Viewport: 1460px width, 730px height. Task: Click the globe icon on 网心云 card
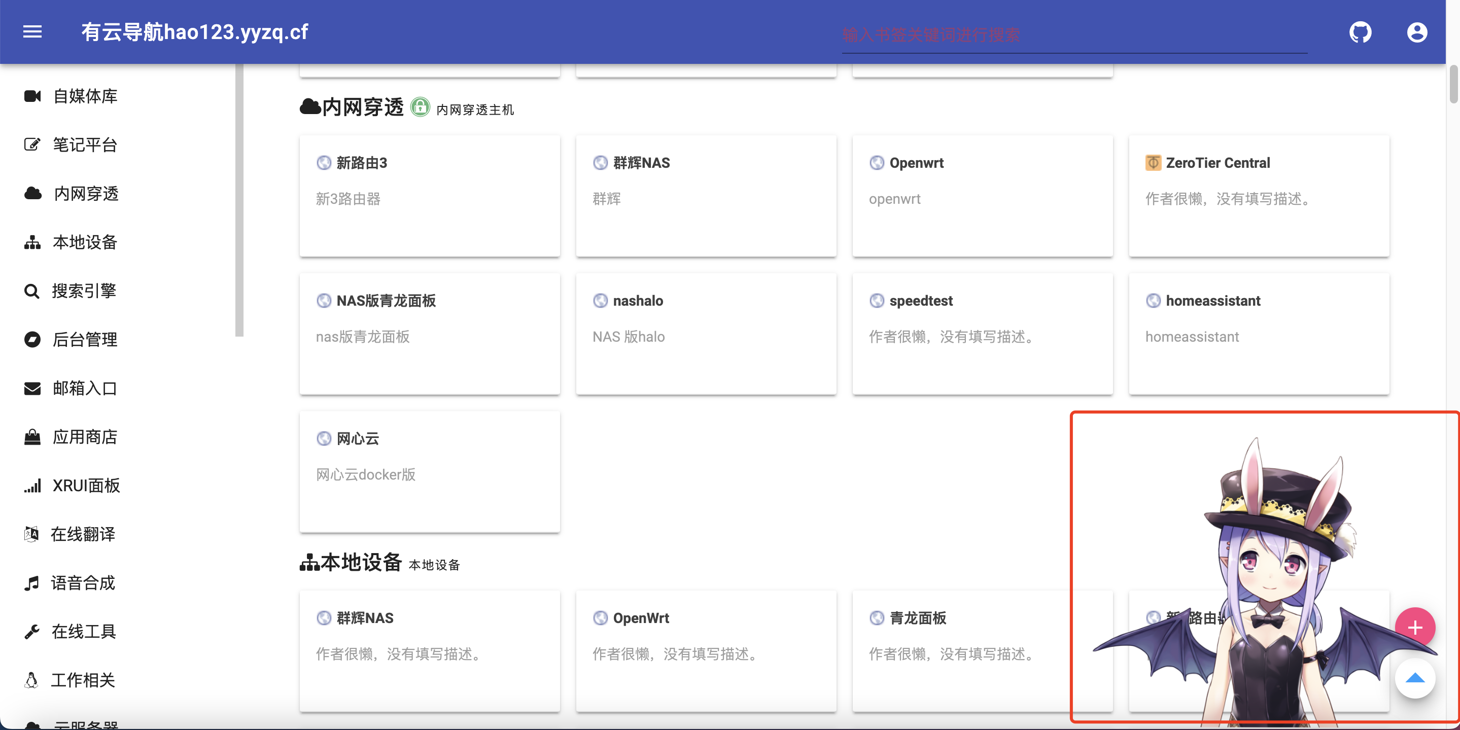[324, 439]
